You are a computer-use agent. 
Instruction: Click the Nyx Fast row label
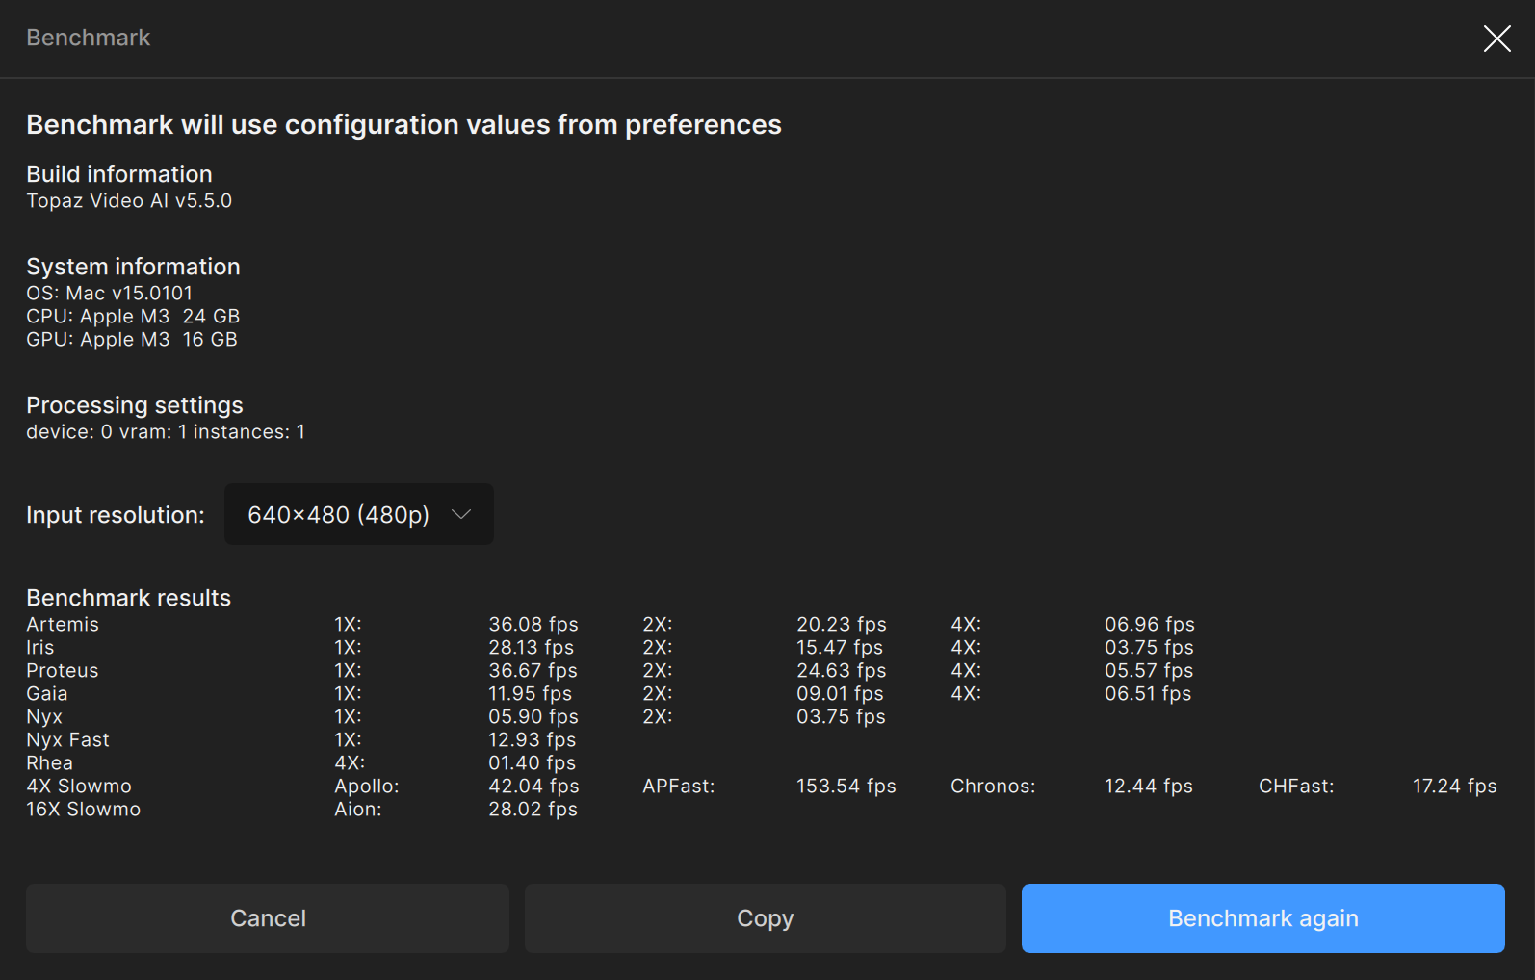tap(67, 740)
